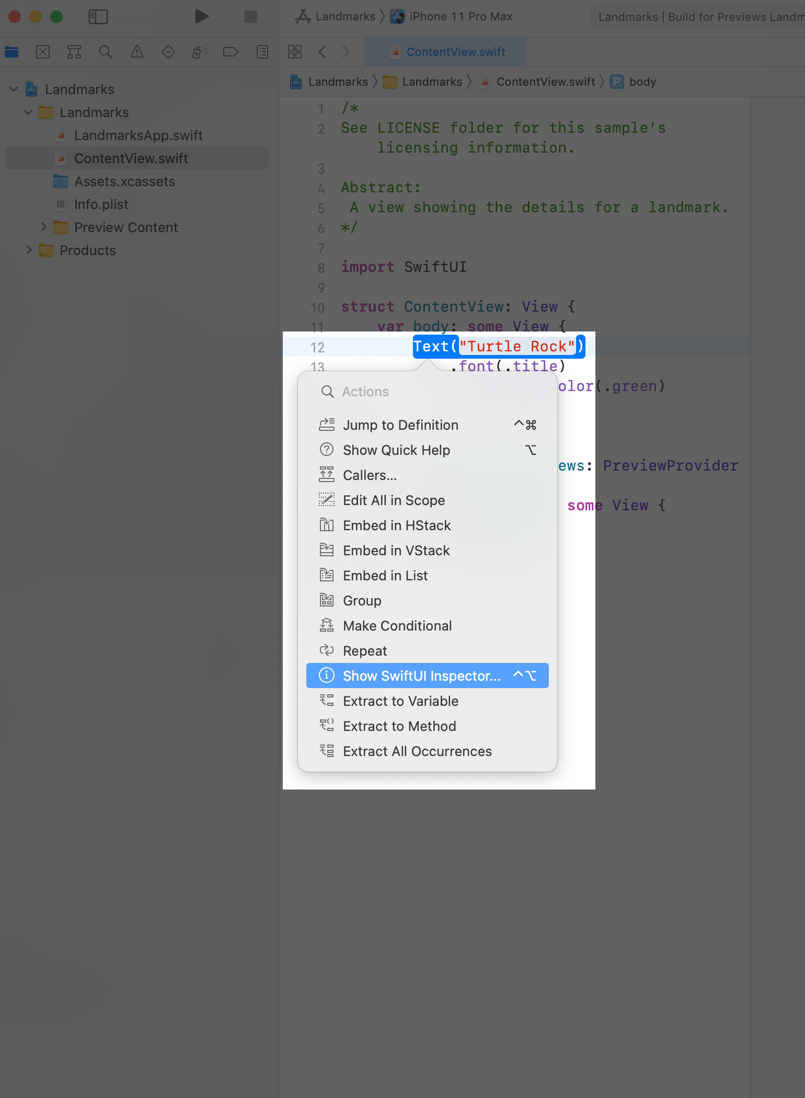
Task: Choose Jump to Definition
Action: click(x=428, y=425)
